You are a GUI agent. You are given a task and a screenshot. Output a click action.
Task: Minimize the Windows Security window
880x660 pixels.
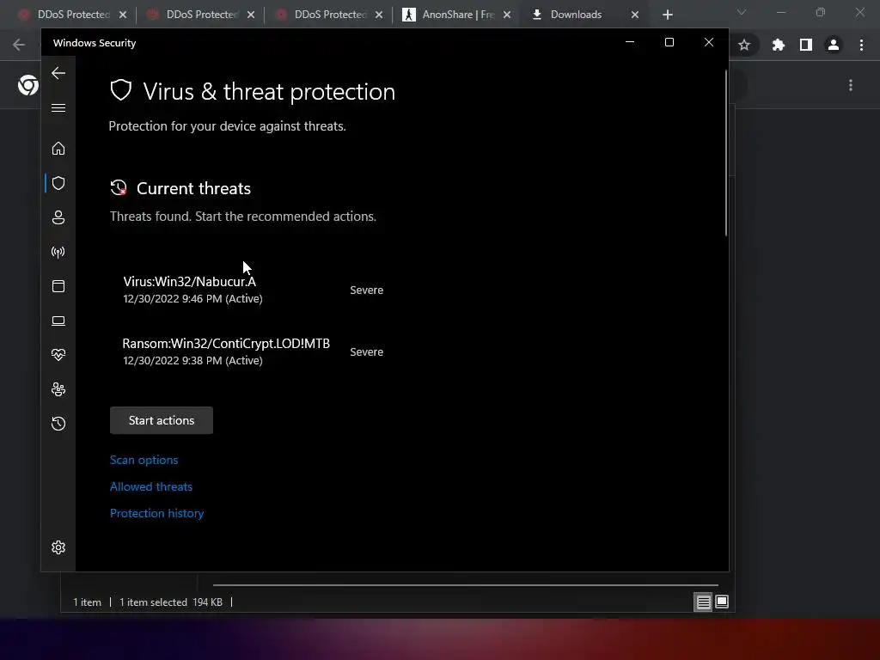[x=630, y=42]
